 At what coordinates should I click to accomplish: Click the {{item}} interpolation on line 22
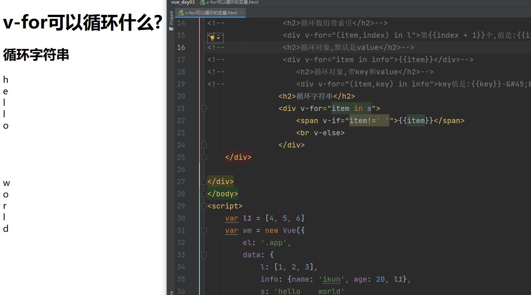click(416, 121)
